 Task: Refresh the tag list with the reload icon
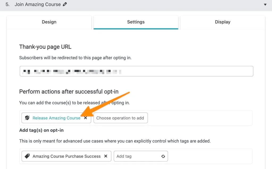click(x=163, y=156)
